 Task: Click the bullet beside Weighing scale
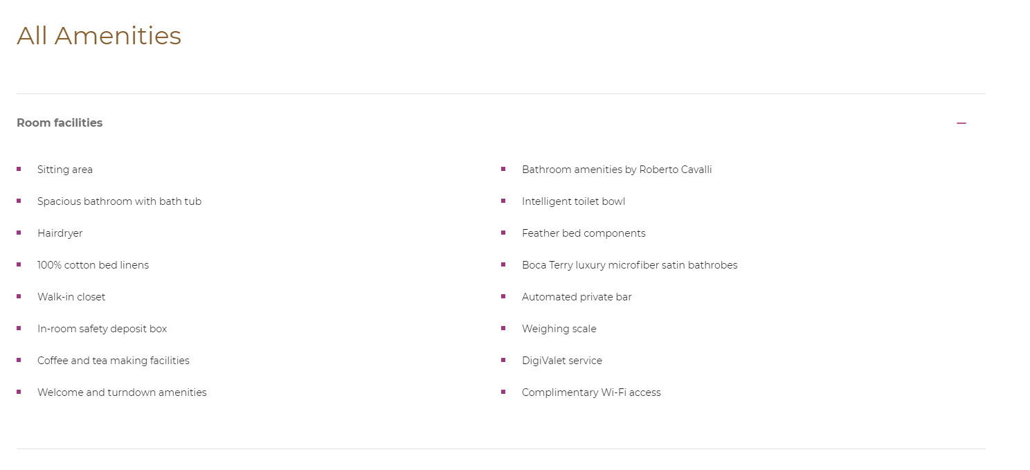(503, 328)
